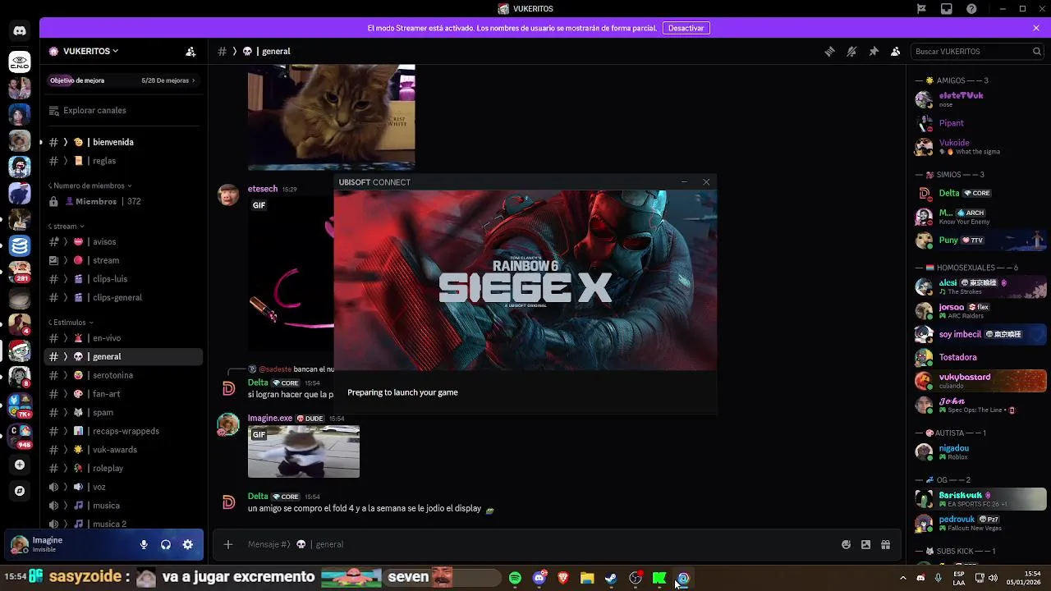Open user settings gear

tap(188, 544)
